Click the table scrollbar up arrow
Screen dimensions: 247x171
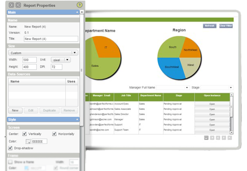(231, 95)
